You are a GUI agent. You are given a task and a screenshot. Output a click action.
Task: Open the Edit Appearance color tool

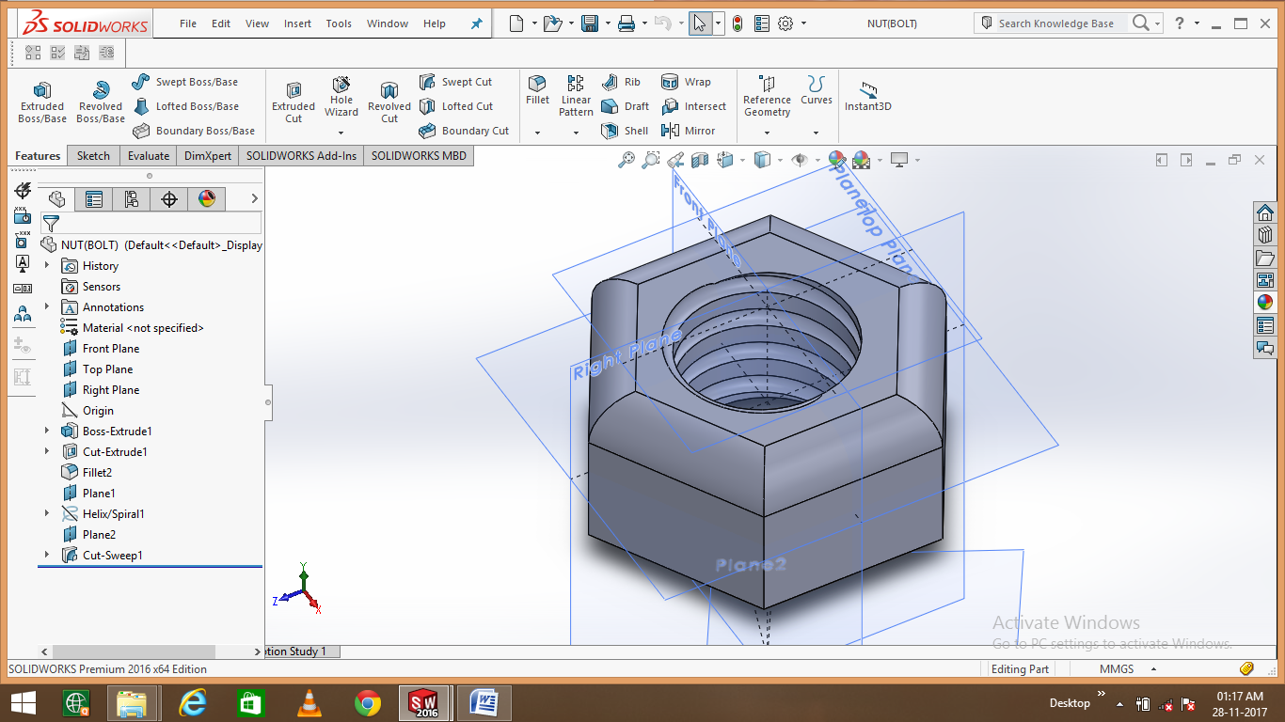pos(836,160)
